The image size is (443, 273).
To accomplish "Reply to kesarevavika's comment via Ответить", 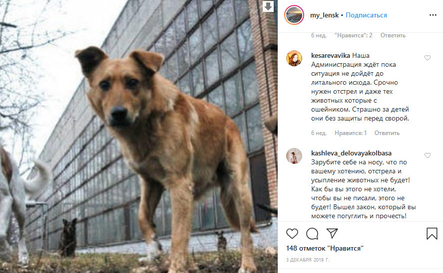I will click(387, 133).
